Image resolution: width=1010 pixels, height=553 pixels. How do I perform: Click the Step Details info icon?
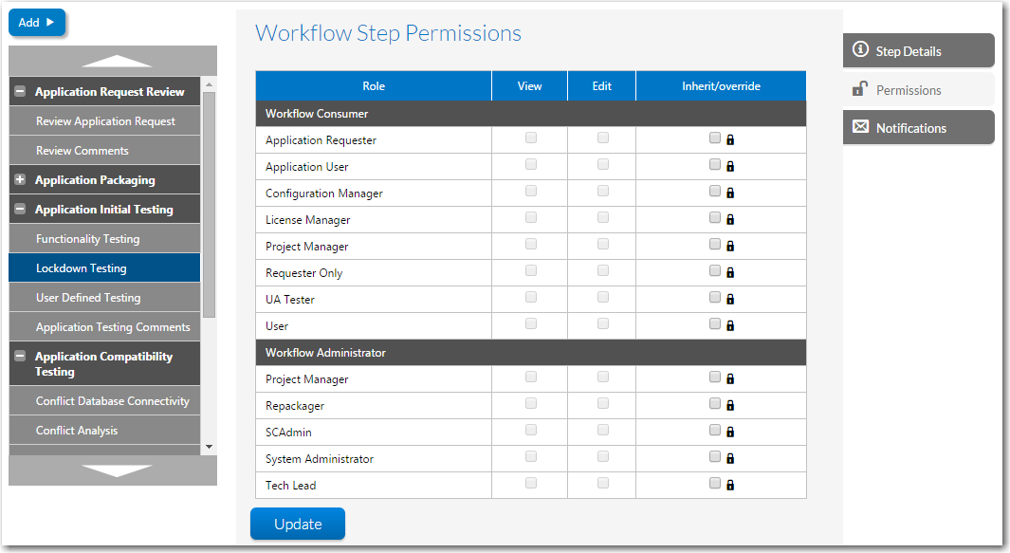coord(860,50)
